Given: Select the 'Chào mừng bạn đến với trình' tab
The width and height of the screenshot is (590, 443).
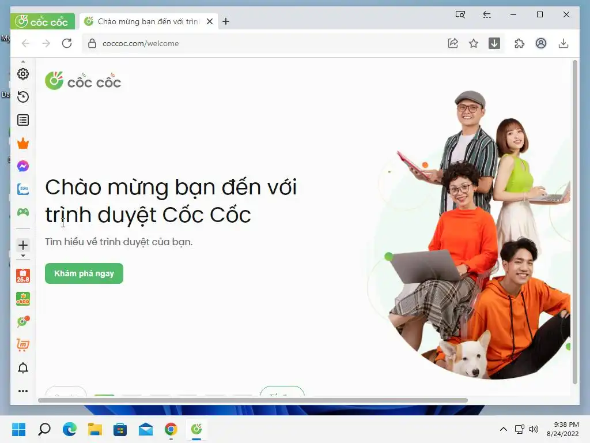Looking at the screenshot, I should tap(148, 21).
